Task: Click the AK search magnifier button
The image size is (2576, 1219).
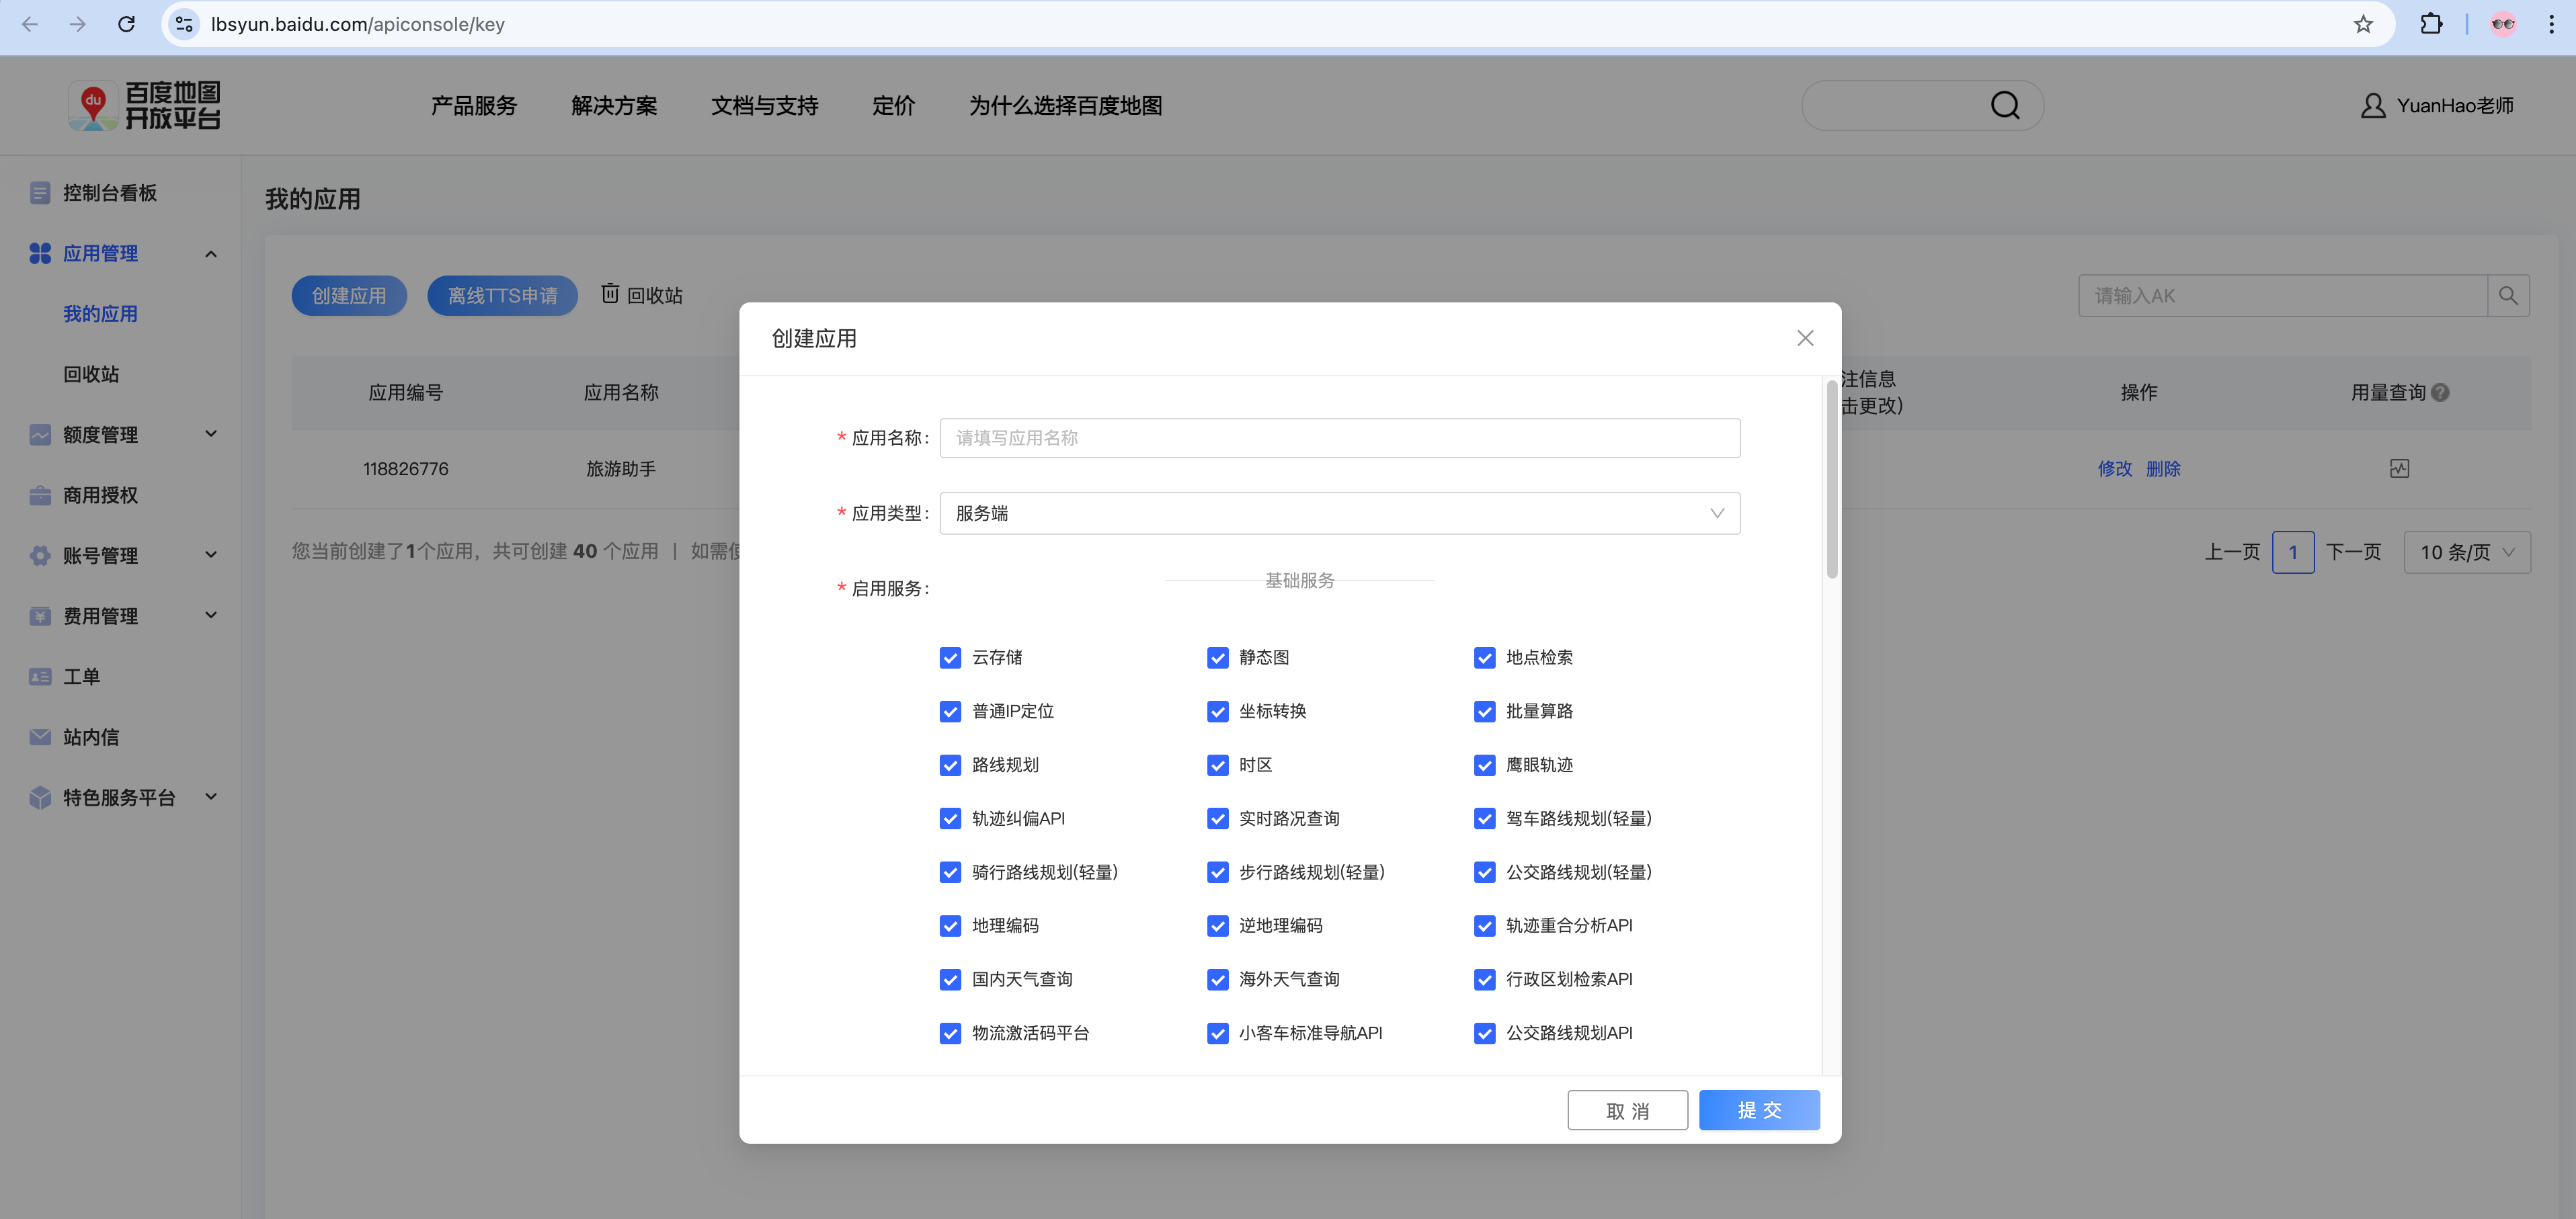Action: (2507, 296)
